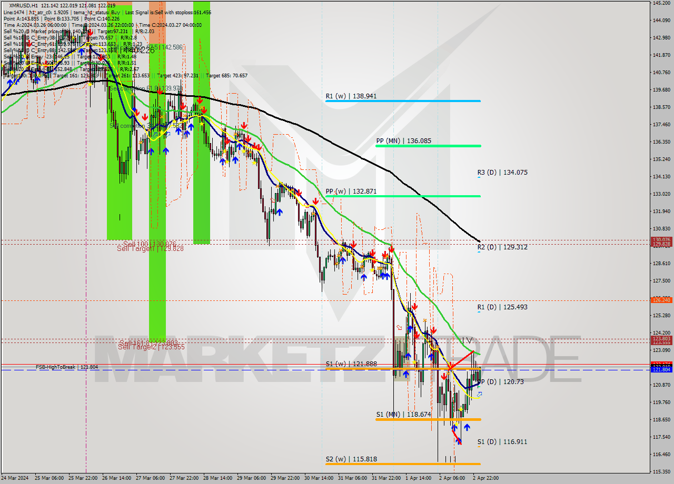Click the 127.500 price axis value
Screen dimensions: 674x484
point(661,281)
